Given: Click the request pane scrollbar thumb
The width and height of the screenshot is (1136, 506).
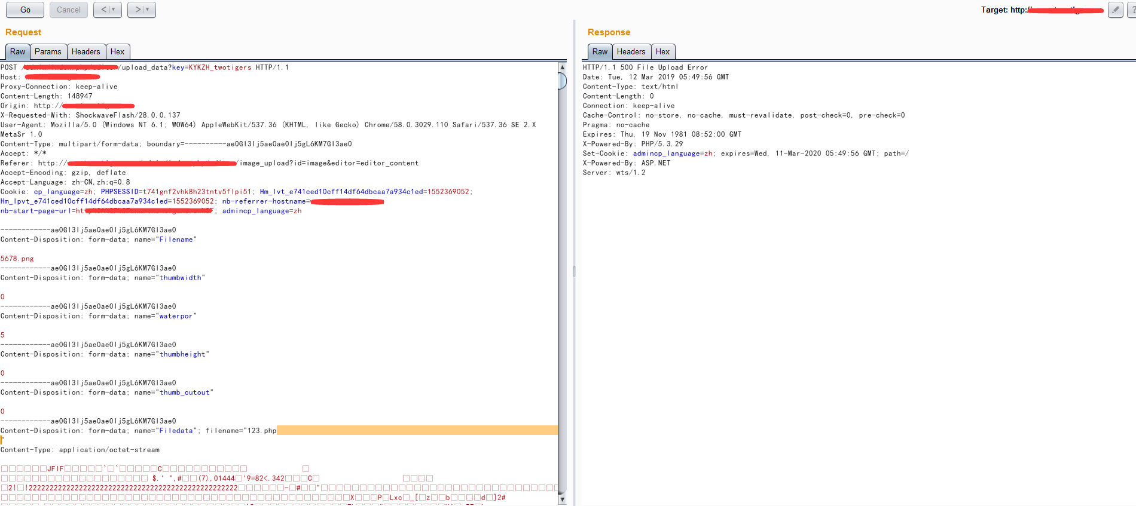Looking at the screenshot, I should 562,81.
